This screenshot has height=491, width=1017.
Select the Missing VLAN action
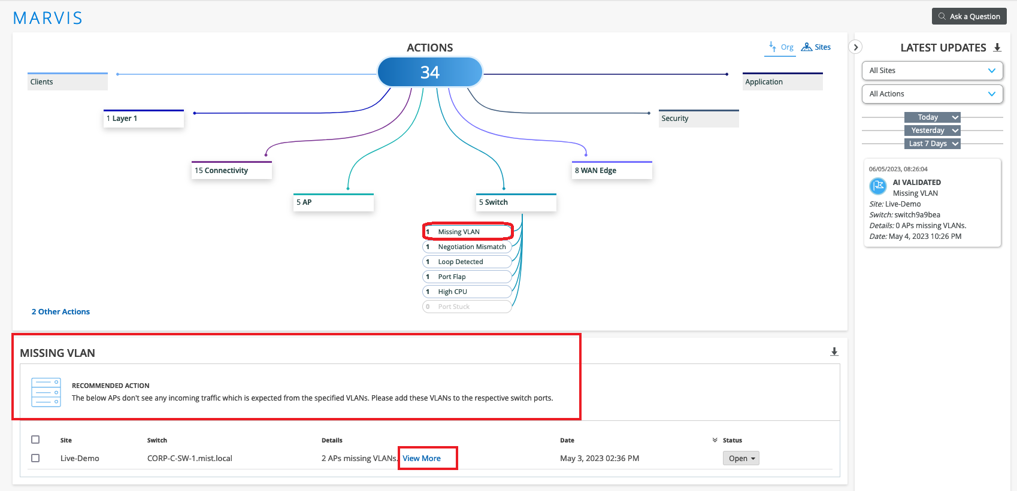(x=467, y=232)
